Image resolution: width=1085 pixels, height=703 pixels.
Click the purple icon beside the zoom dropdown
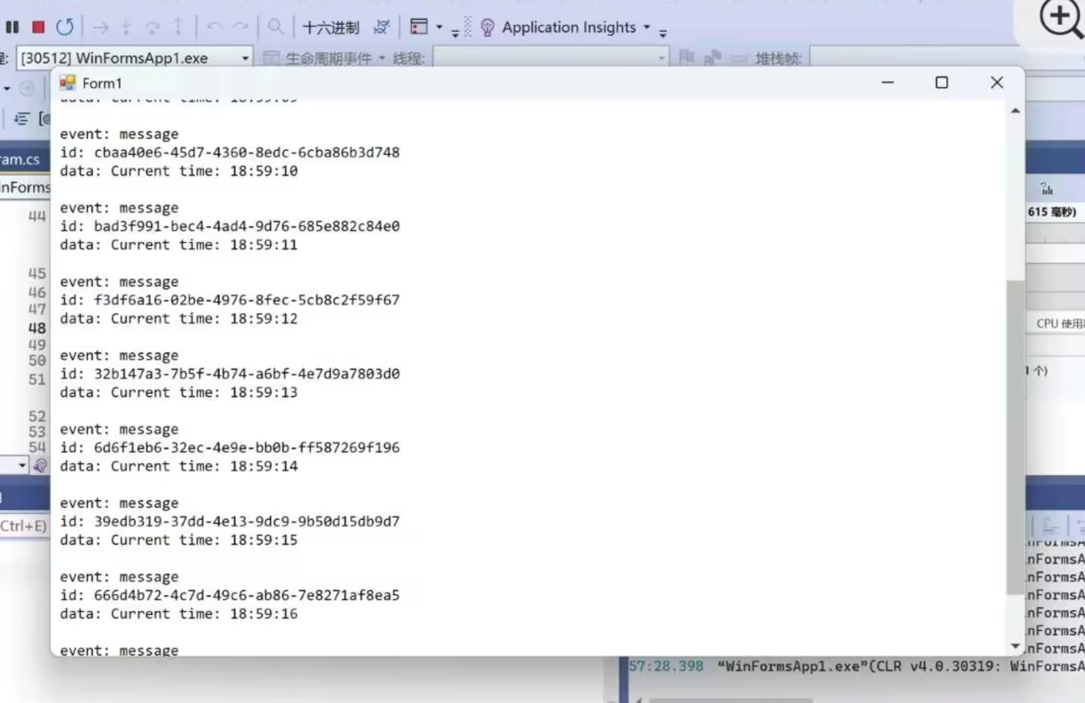(x=40, y=466)
